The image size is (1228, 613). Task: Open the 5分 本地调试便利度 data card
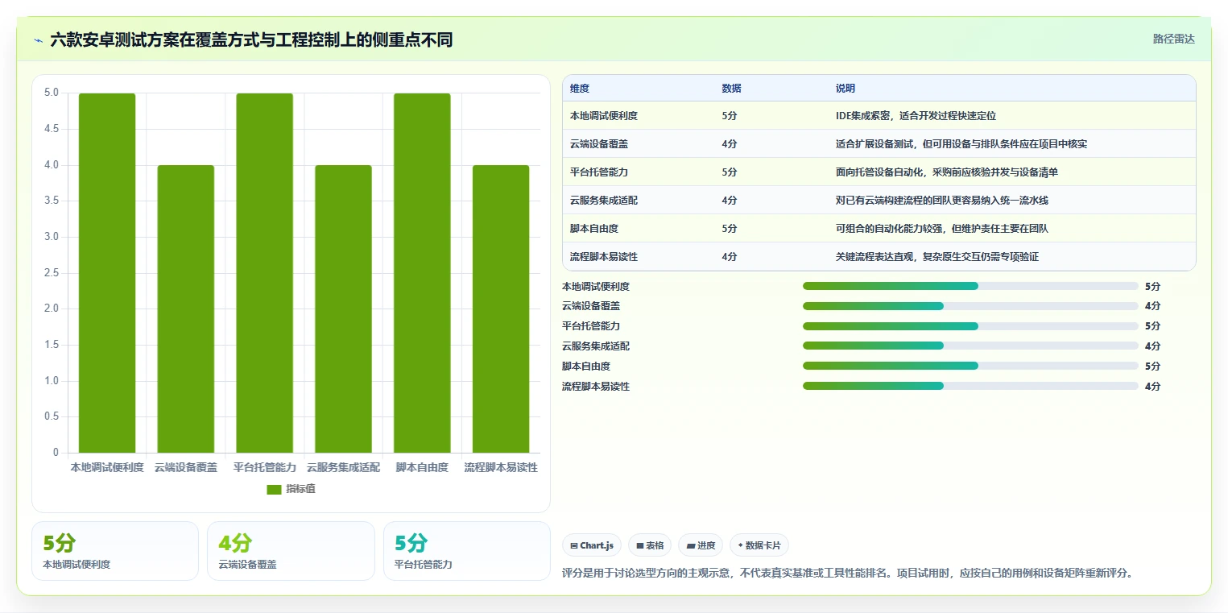115,551
